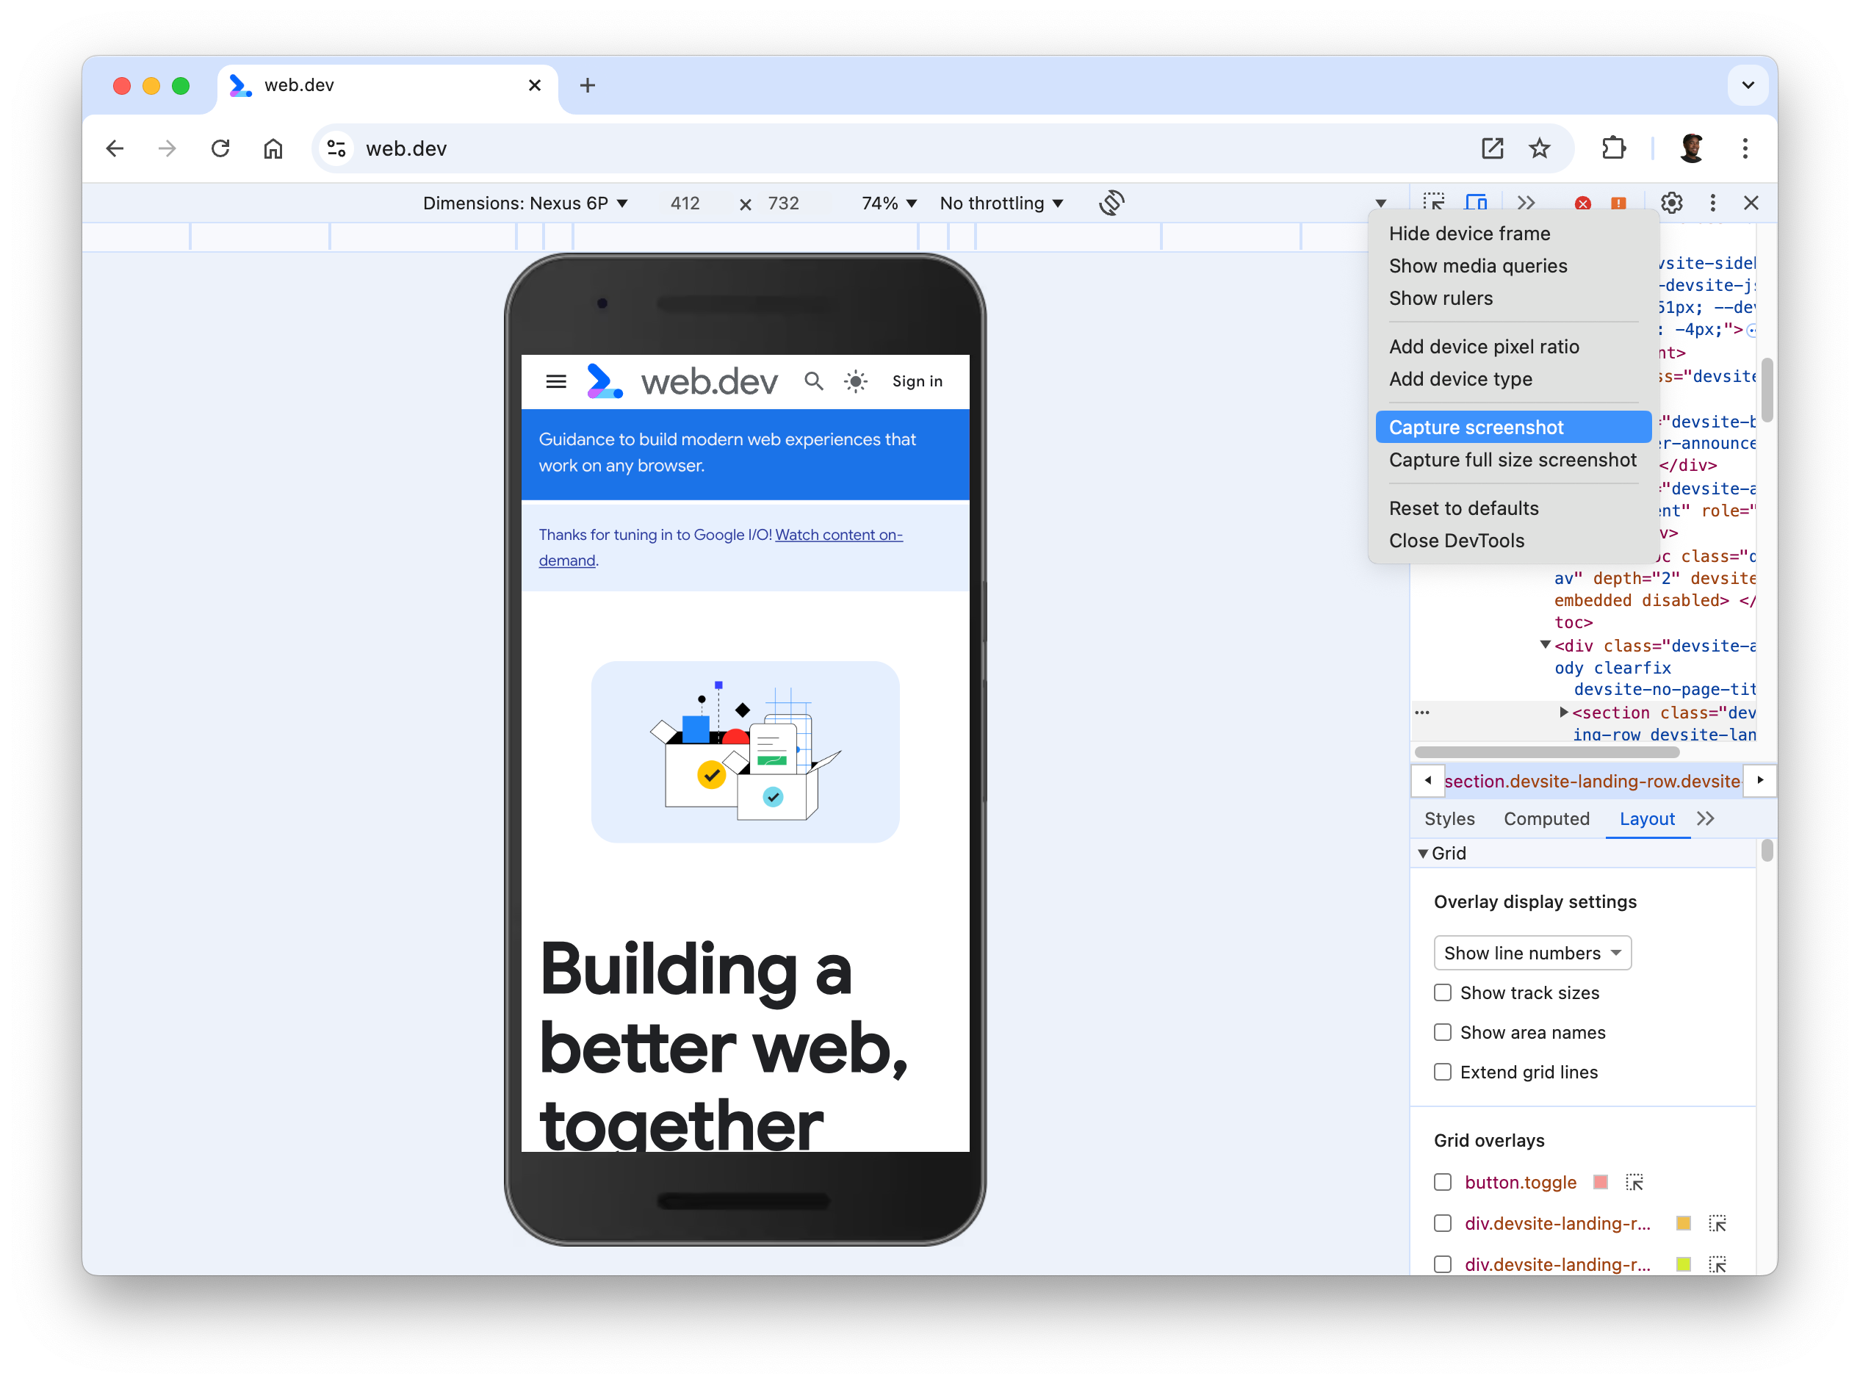Click the DevTools settings gear icon

click(1673, 202)
